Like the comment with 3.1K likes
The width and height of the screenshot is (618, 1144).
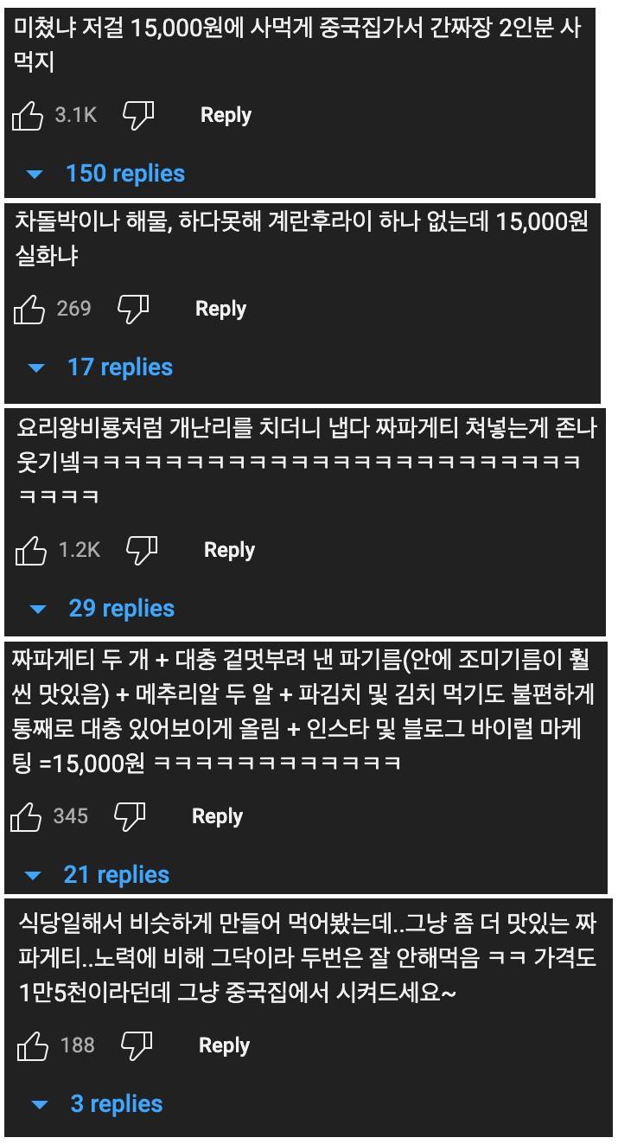point(28,116)
